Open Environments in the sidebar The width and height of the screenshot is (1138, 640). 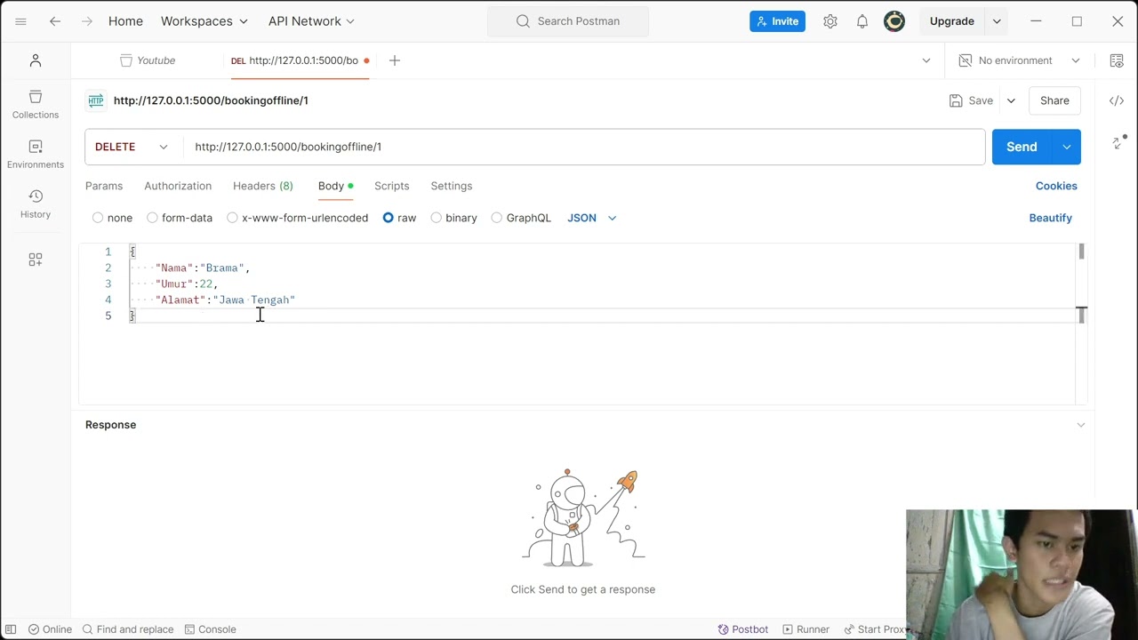pos(36,154)
